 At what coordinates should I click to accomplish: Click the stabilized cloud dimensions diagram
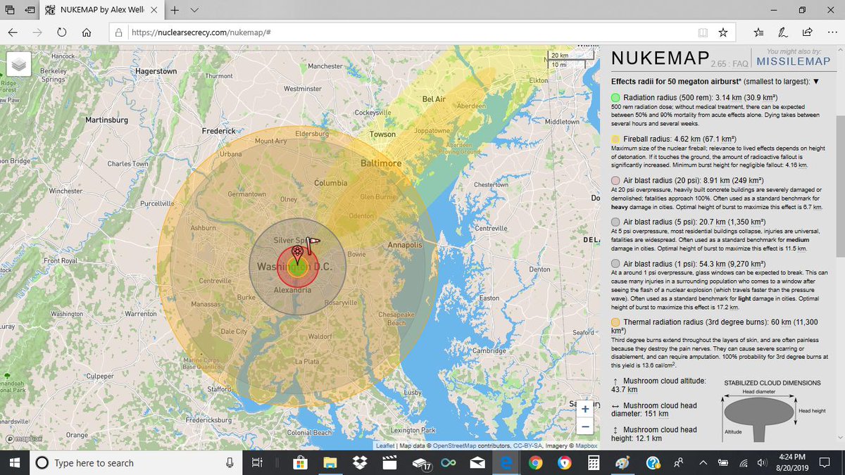pos(772,410)
